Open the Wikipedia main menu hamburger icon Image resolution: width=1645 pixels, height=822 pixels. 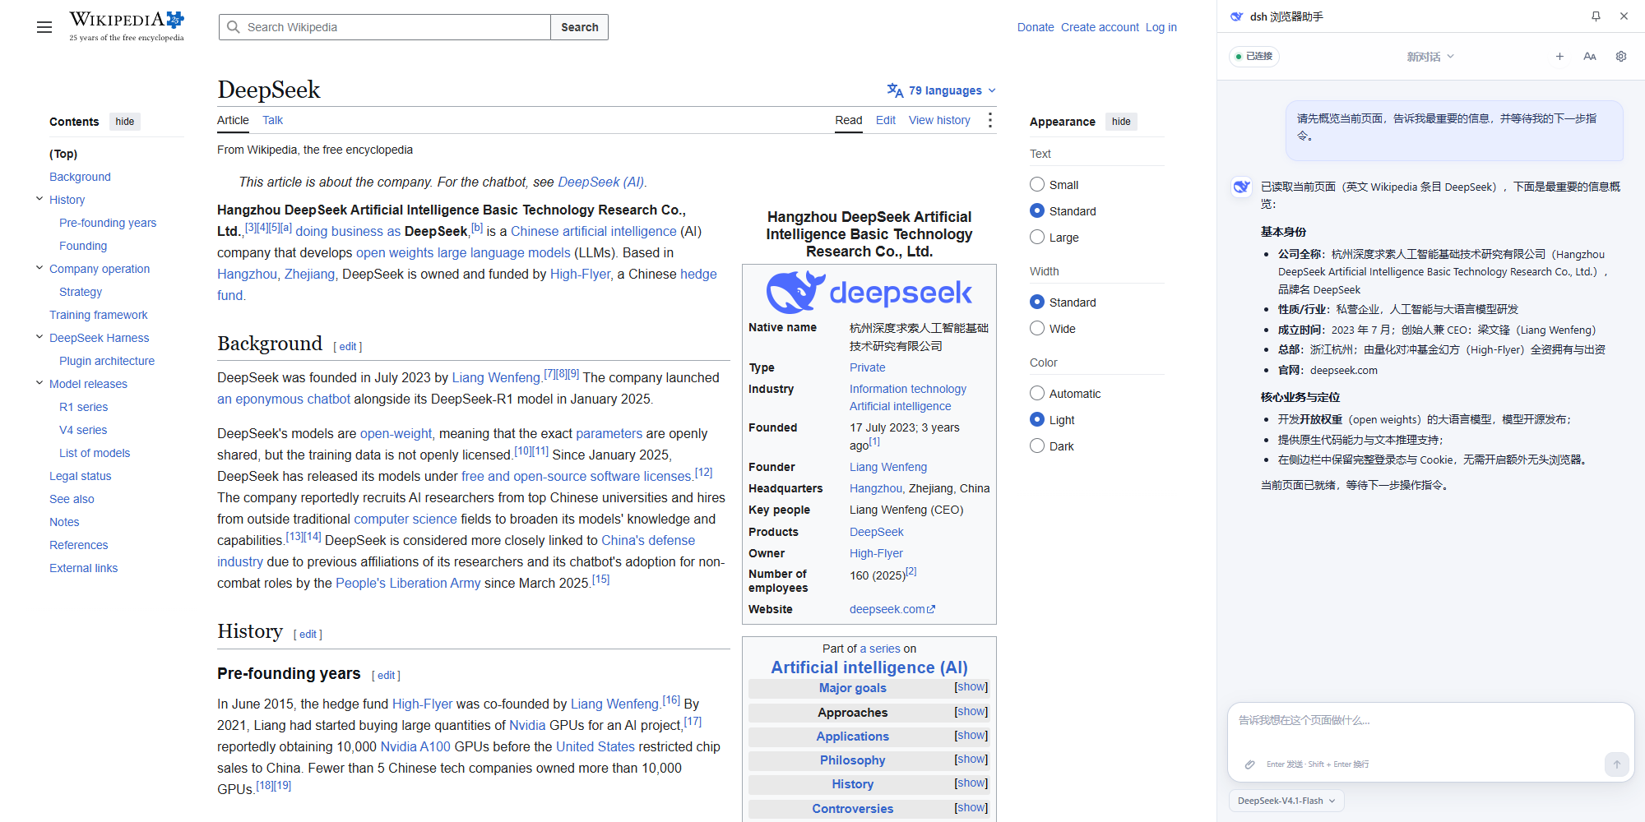tap(44, 27)
